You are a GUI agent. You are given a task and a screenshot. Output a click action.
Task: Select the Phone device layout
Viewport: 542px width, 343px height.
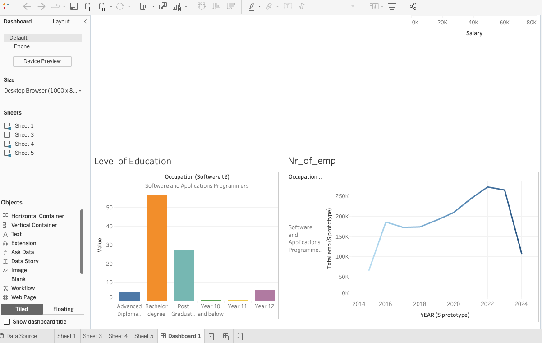pyautogui.click(x=22, y=46)
